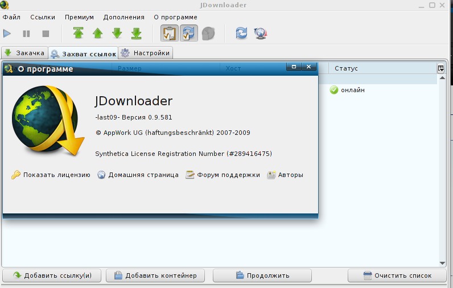Image resolution: width=453 pixels, height=288 pixels.
Task: Move selection down with green down arrow
Action: [117, 33]
